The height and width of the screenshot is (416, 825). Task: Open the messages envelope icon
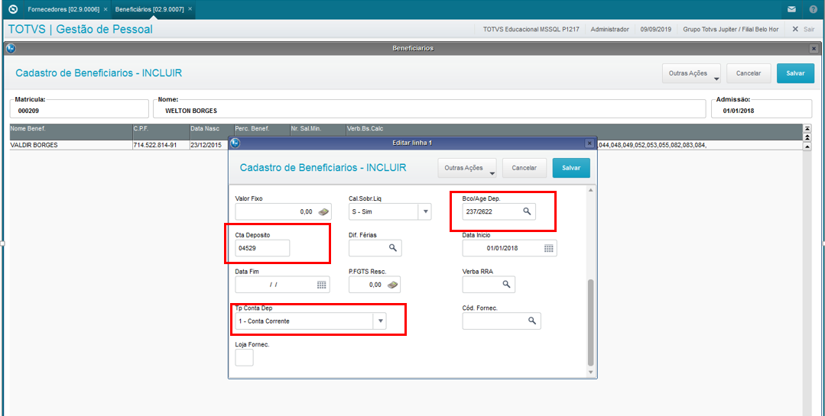click(791, 9)
